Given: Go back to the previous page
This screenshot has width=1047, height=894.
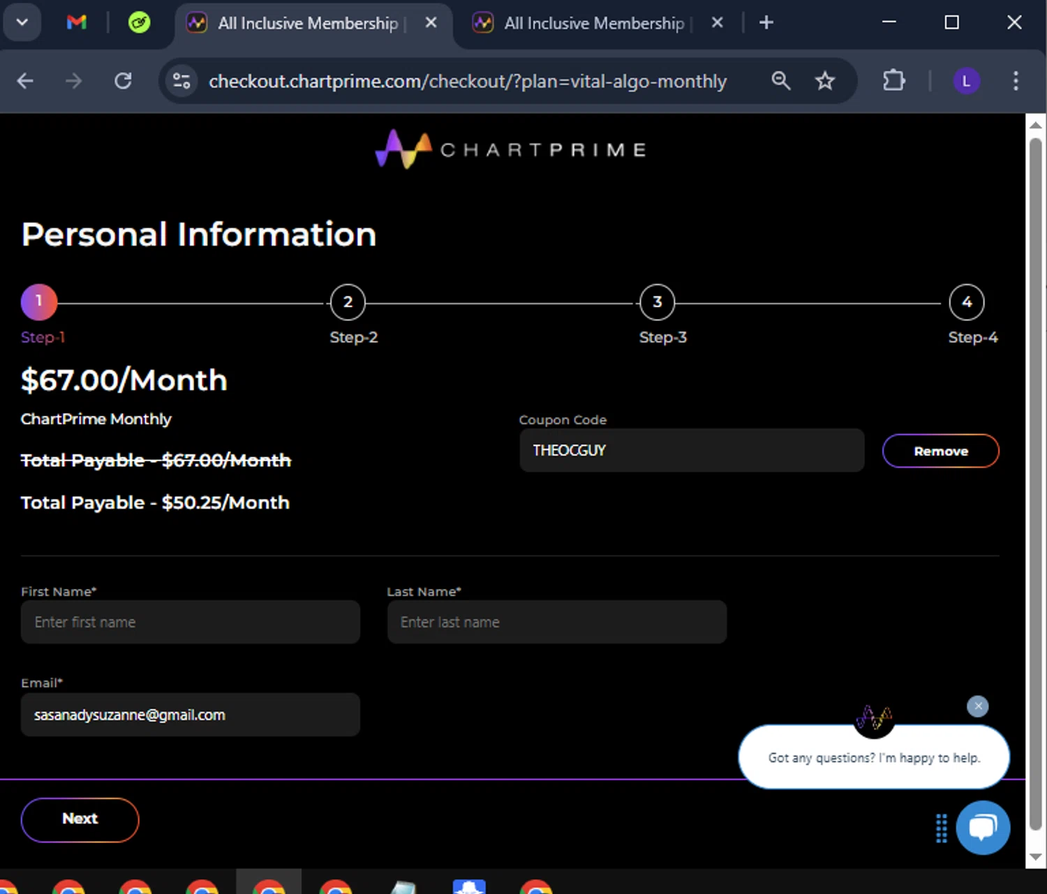Looking at the screenshot, I should tap(25, 81).
